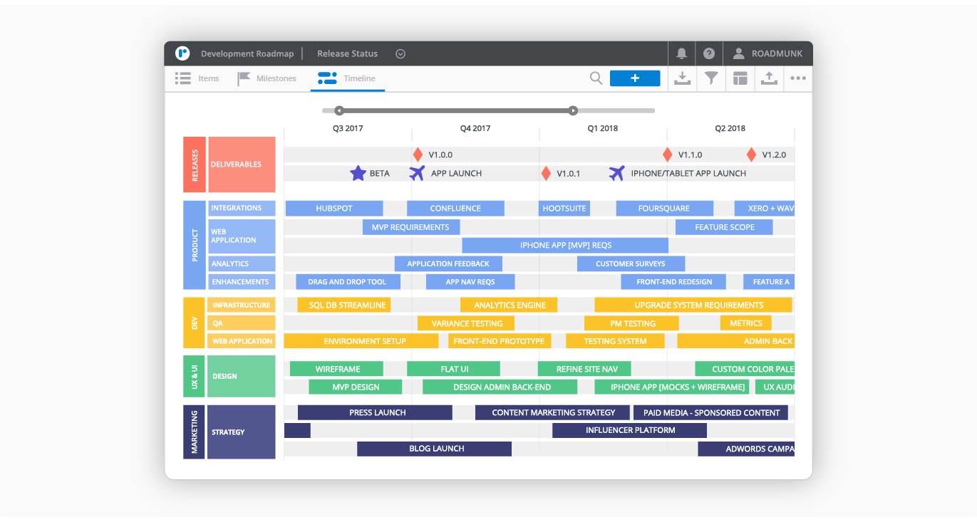The width and height of the screenshot is (977, 522).
Task: Select the RELEASES group header
Action: [x=195, y=165]
